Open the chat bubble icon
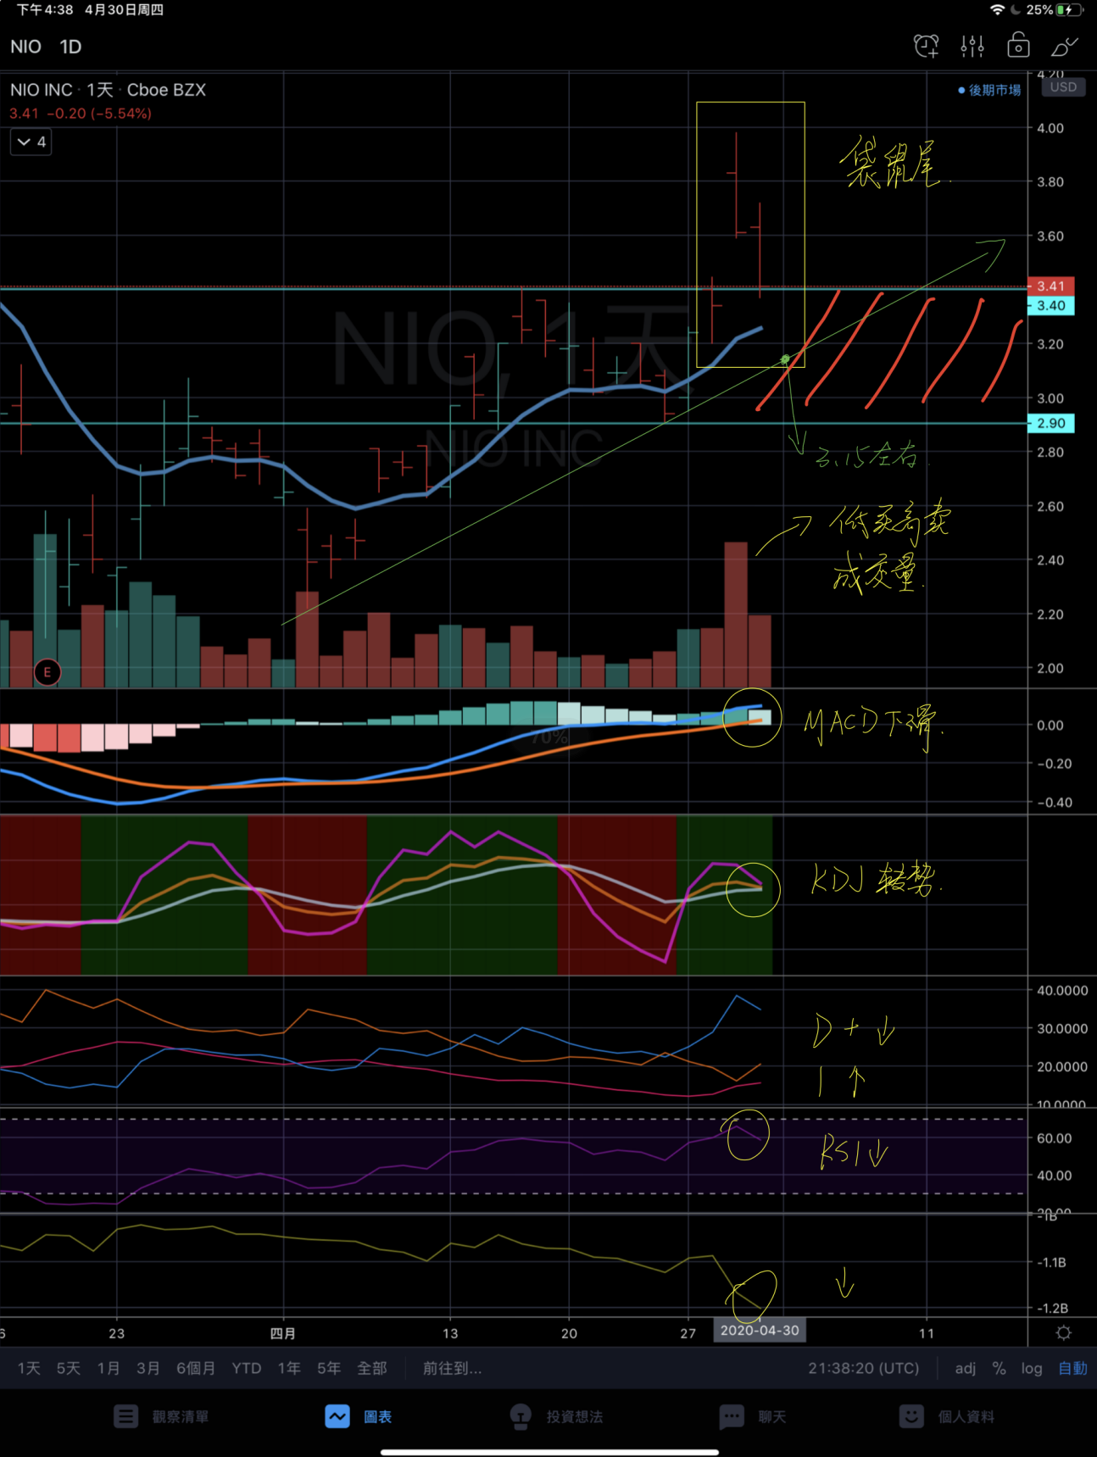 [732, 1416]
